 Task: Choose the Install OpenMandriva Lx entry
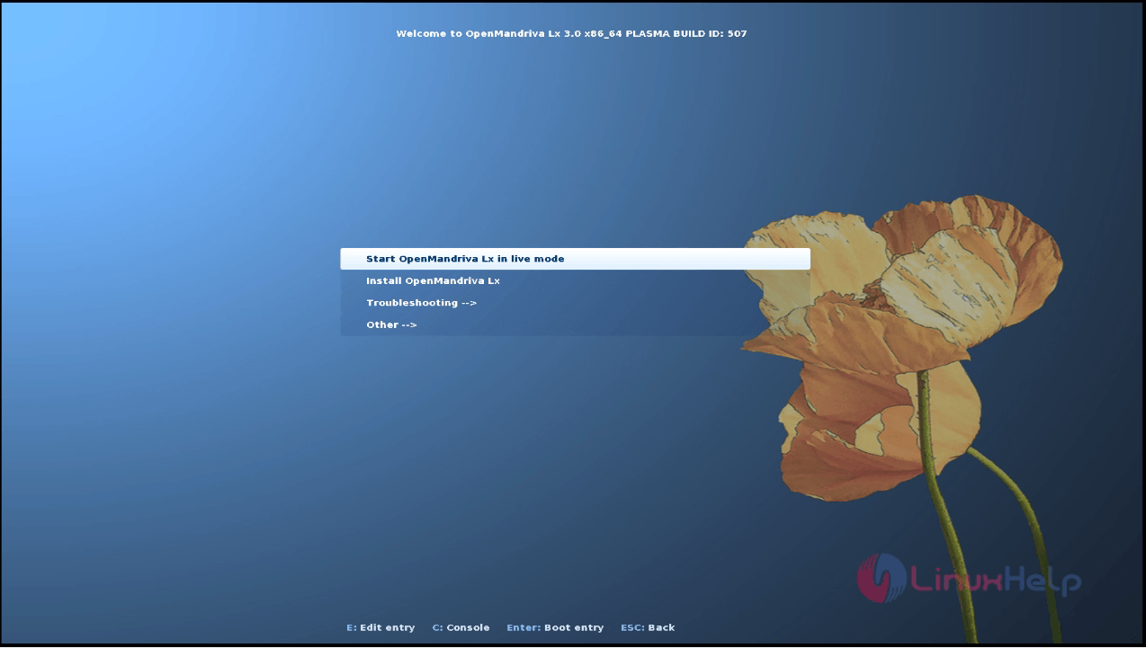575,280
